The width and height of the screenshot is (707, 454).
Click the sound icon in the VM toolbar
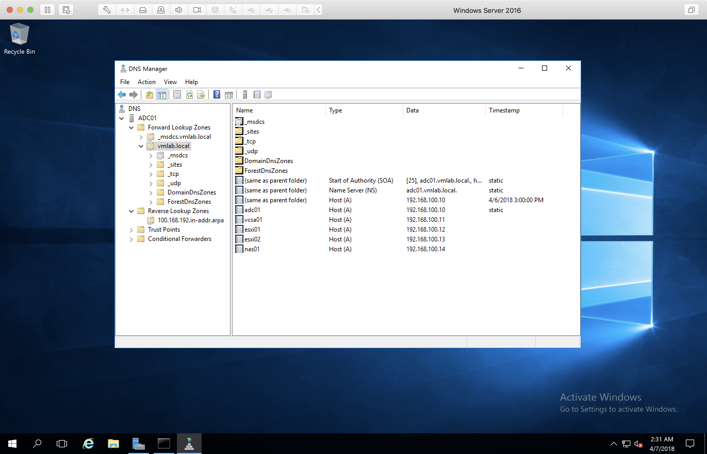click(178, 10)
